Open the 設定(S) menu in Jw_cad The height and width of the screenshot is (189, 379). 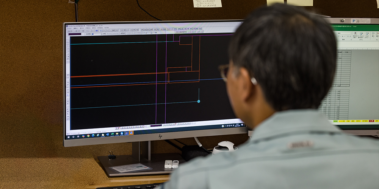(x=94, y=28)
